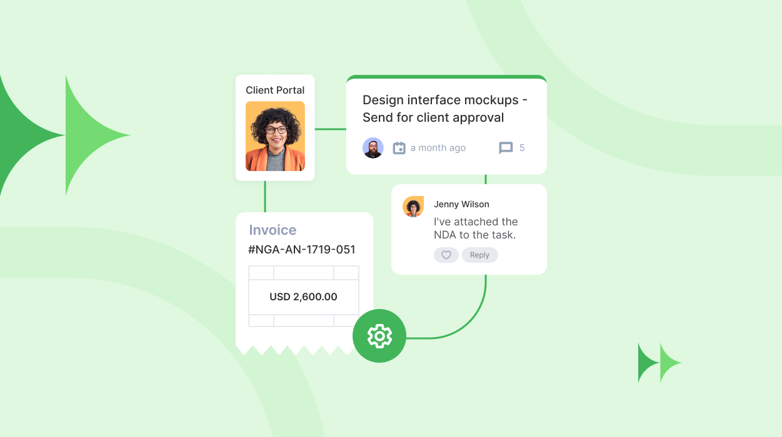Click the bearded assignee avatar on task
The height and width of the screenshot is (437, 782).
[373, 148]
